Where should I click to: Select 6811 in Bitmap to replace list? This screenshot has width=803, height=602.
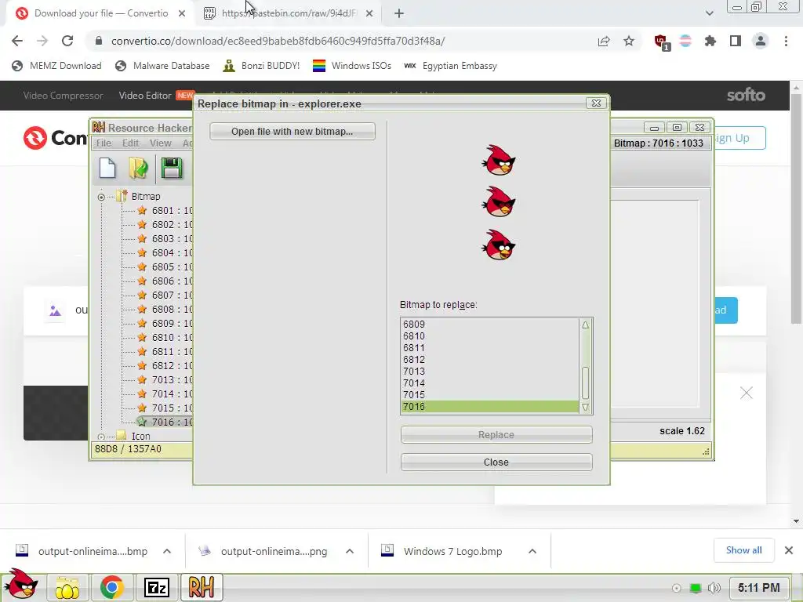490,347
